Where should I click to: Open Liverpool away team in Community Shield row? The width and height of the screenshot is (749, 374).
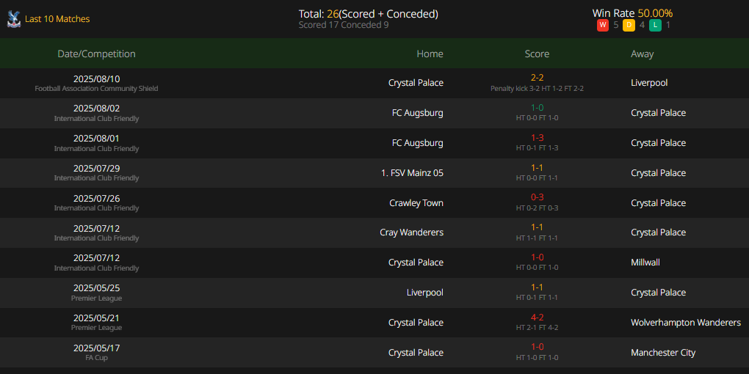[x=649, y=83]
